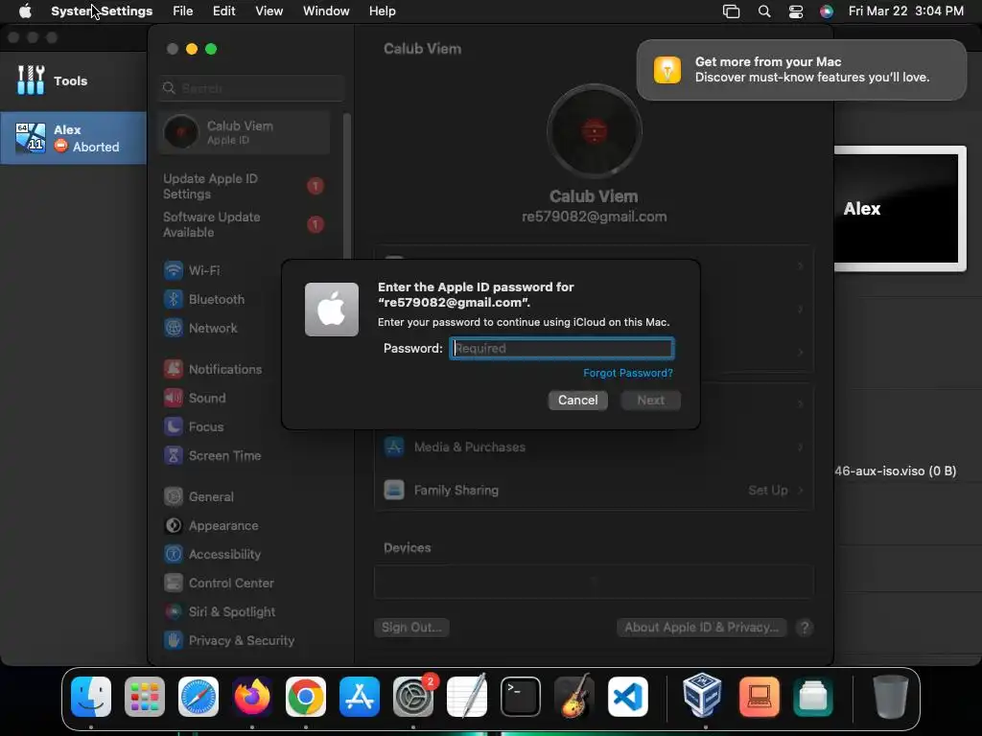Launch GarageBand from the Dock
The width and height of the screenshot is (982, 736).
point(574,697)
